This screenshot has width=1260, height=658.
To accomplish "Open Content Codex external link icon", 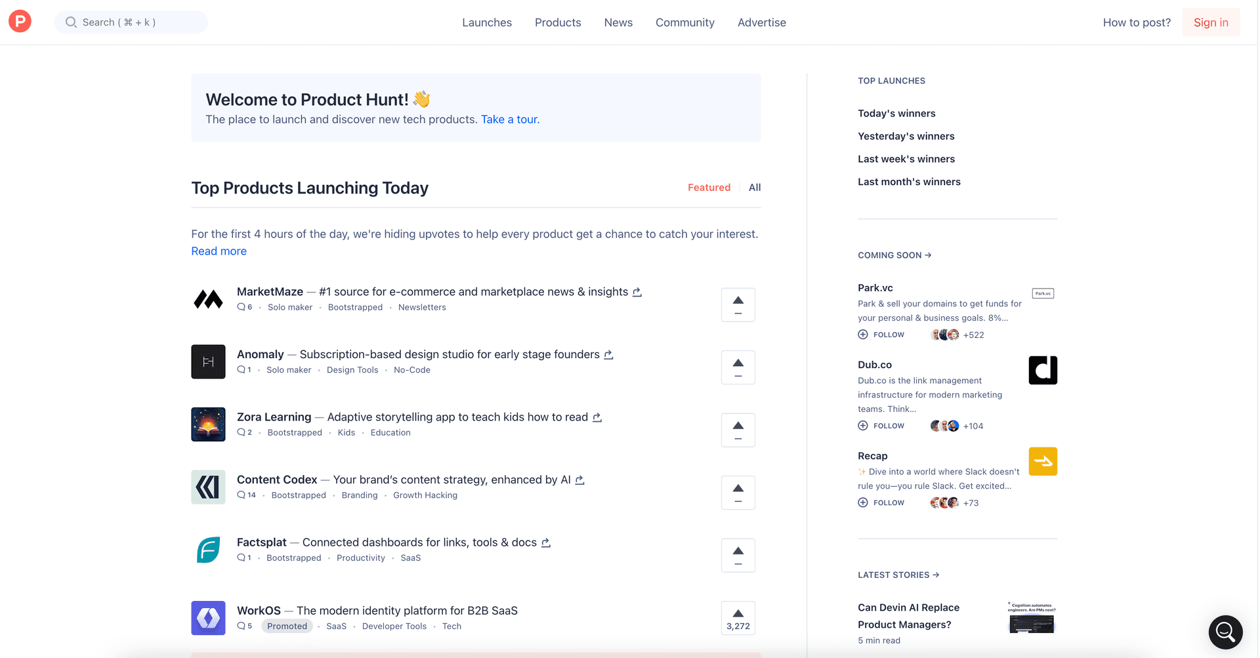I will pos(579,480).
